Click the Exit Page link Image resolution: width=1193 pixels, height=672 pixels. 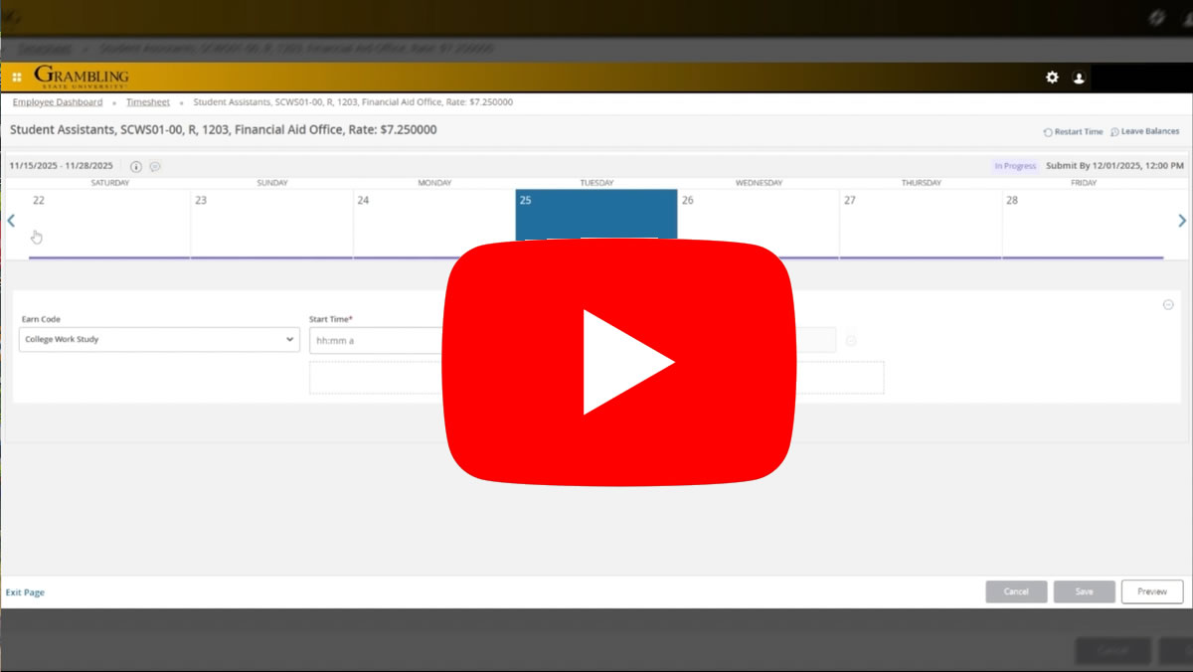point(25,592)
